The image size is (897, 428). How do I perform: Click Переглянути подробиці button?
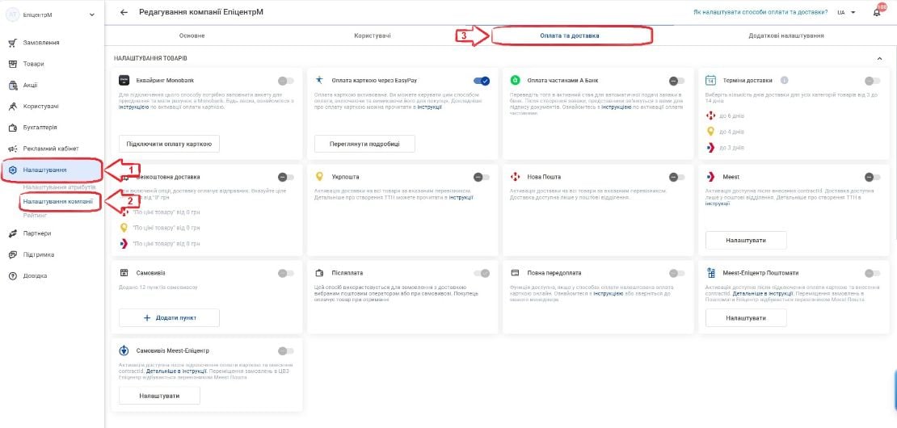pos(364,144)
